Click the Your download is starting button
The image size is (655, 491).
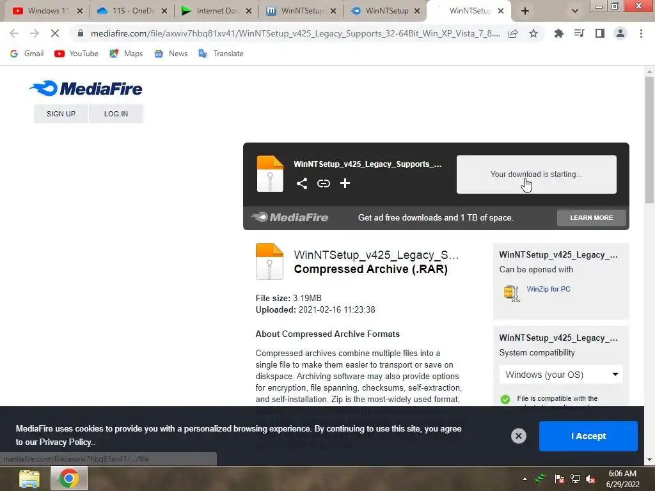537,175
